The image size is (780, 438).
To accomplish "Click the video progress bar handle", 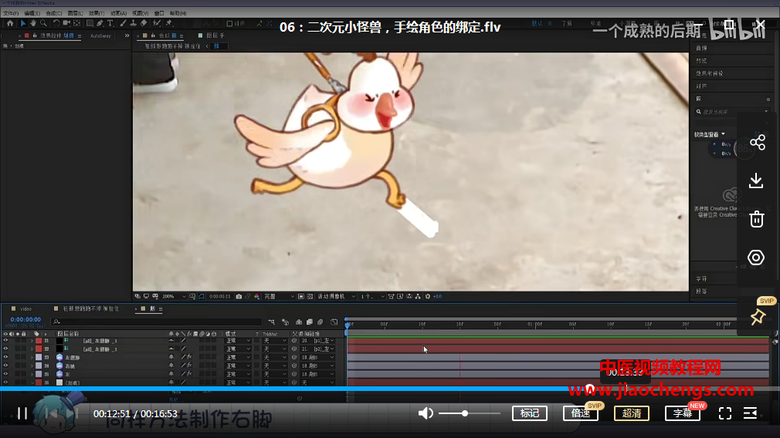I will click(590, 389).
